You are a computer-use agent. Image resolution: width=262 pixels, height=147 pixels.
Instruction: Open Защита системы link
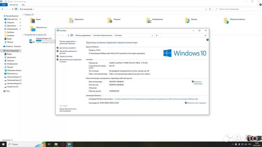[x=66, y=56]
